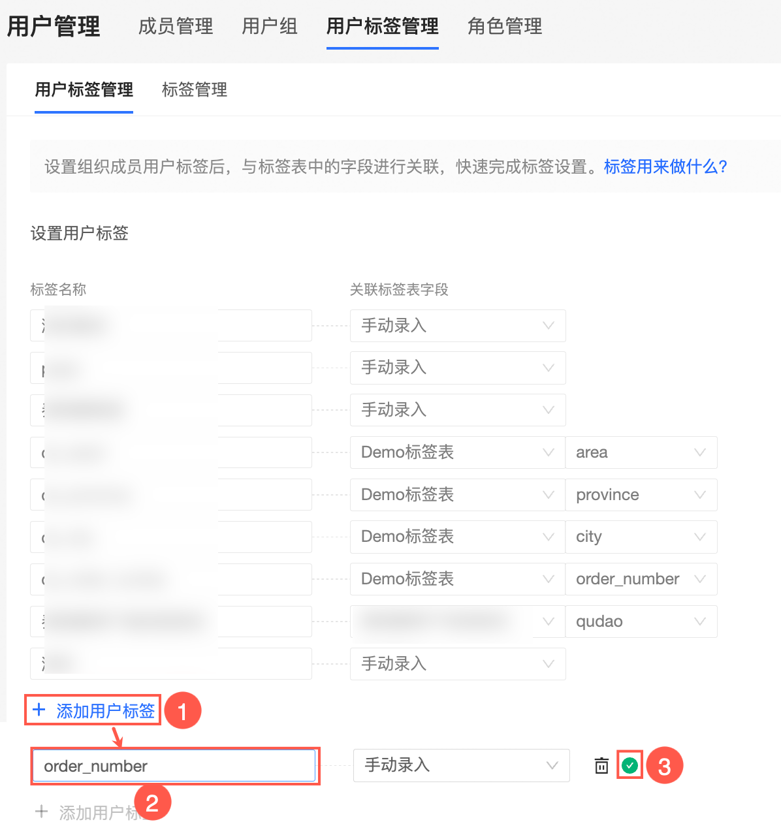Focus the order_number tag name field
This screenshot has height=837, width=781.
click(x=174, y=766)
